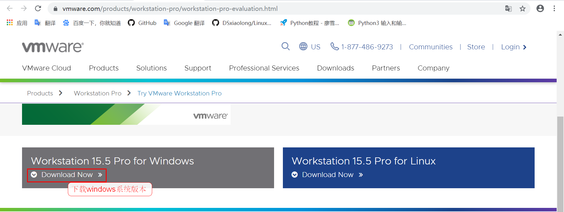Click the search magnifier icon
Image resolution: width=564 pixels, height=212 pixels.
click(286, 46)
